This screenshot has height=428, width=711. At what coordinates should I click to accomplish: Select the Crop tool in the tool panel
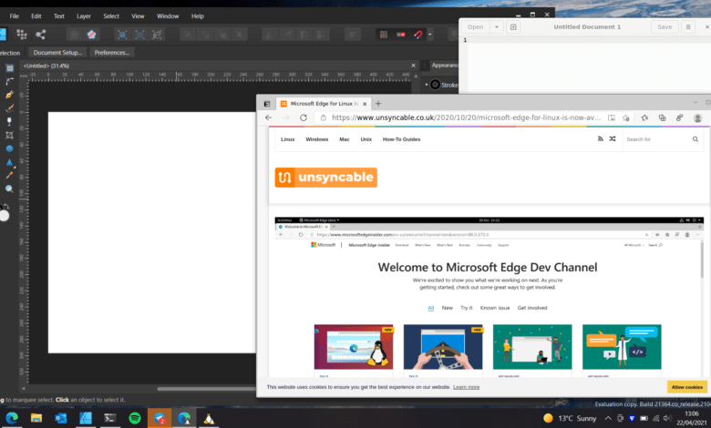tap(9, 135)
